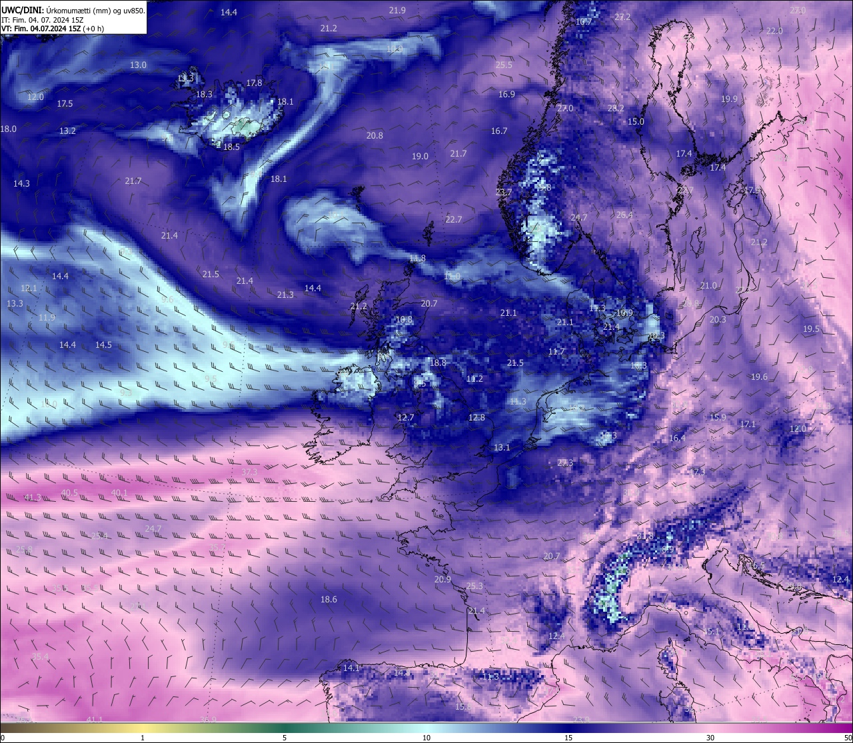Click the 17.1 map value

point(748,424)
